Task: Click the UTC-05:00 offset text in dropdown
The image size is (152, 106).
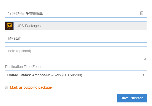Action: point(72,75)
